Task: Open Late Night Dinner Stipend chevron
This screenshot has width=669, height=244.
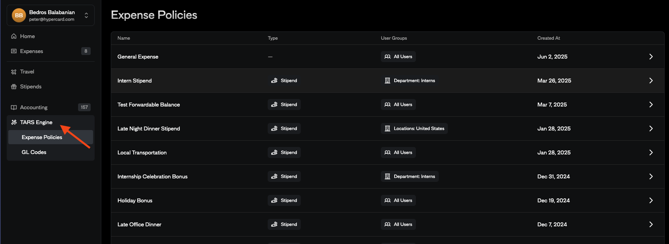Action: pos(651,128)
